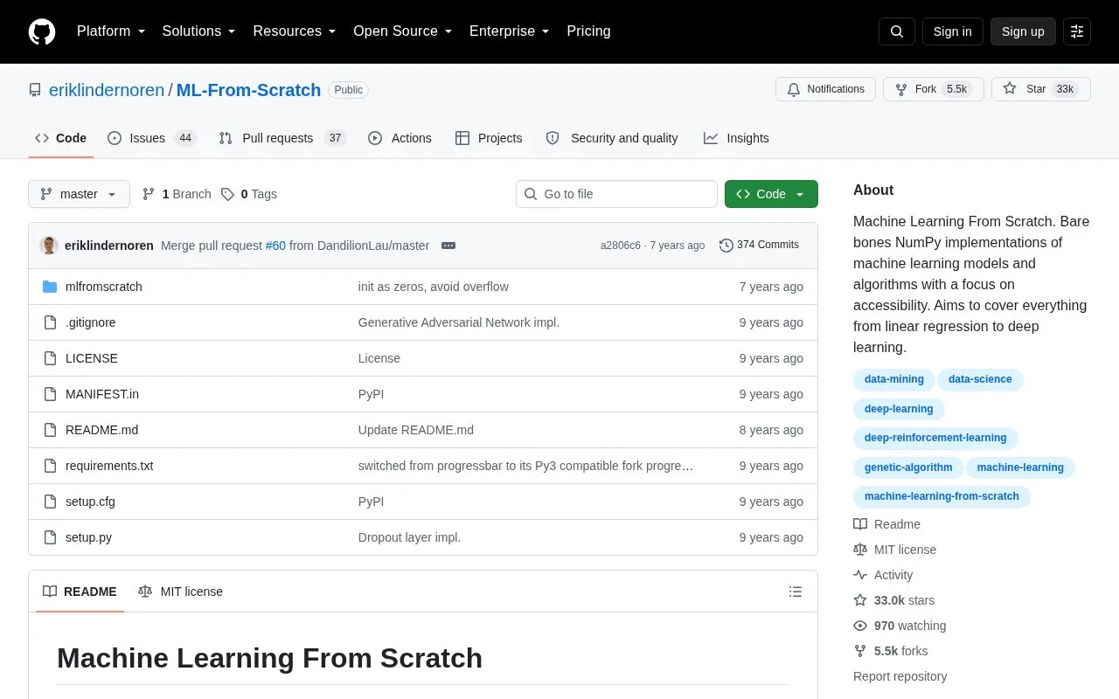Screen dimensions: 1119x699
Task: Click the Sign in button
Action: [952, 31]
